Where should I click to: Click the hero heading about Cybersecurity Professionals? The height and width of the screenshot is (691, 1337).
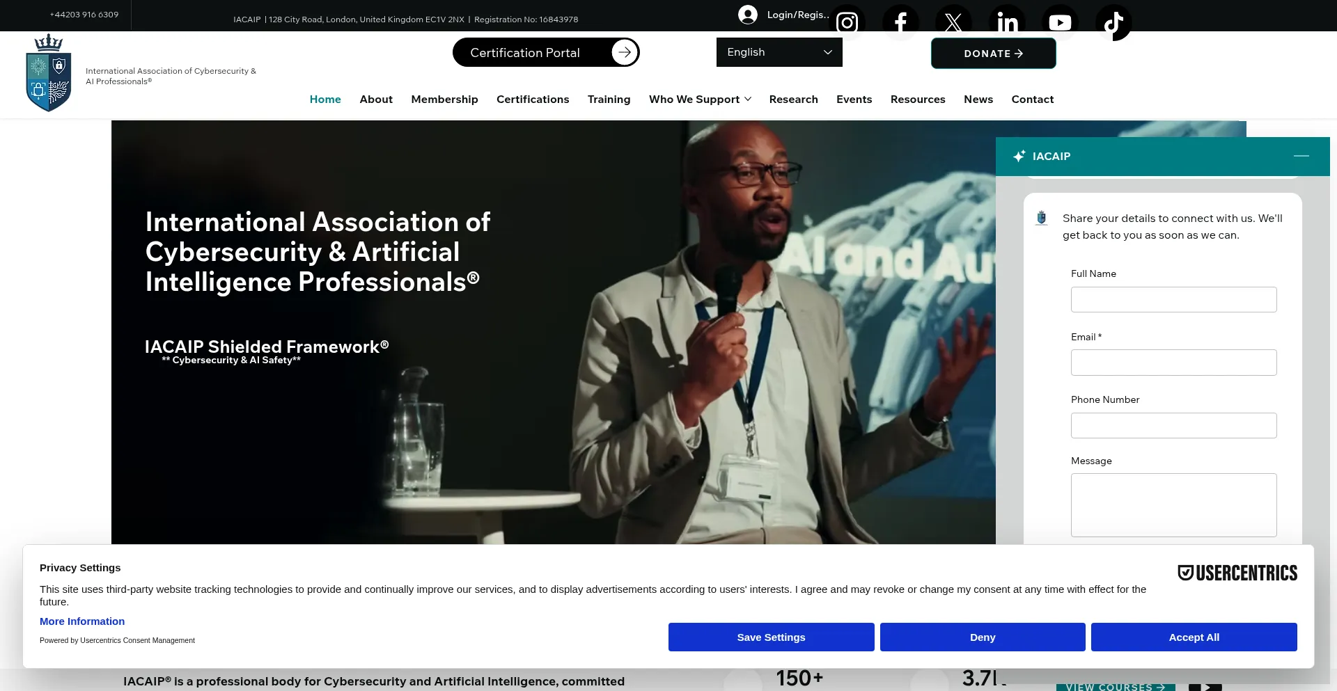318,252
